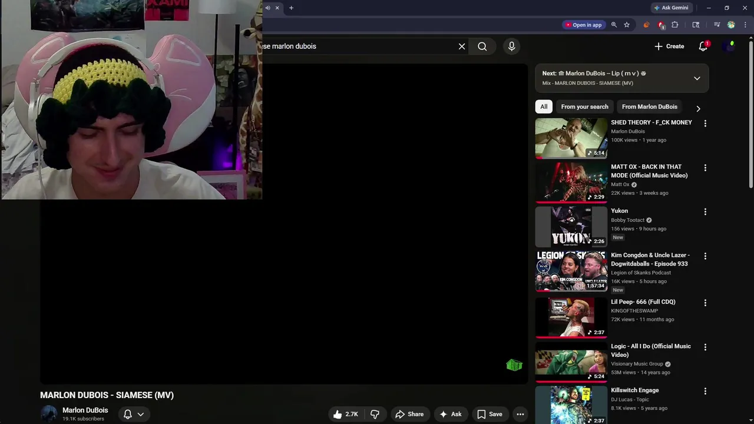Click the MARLON DUBOIS - SIAMESE (MV) title
This screenshot has height=424, width=754.
[107, 395]
